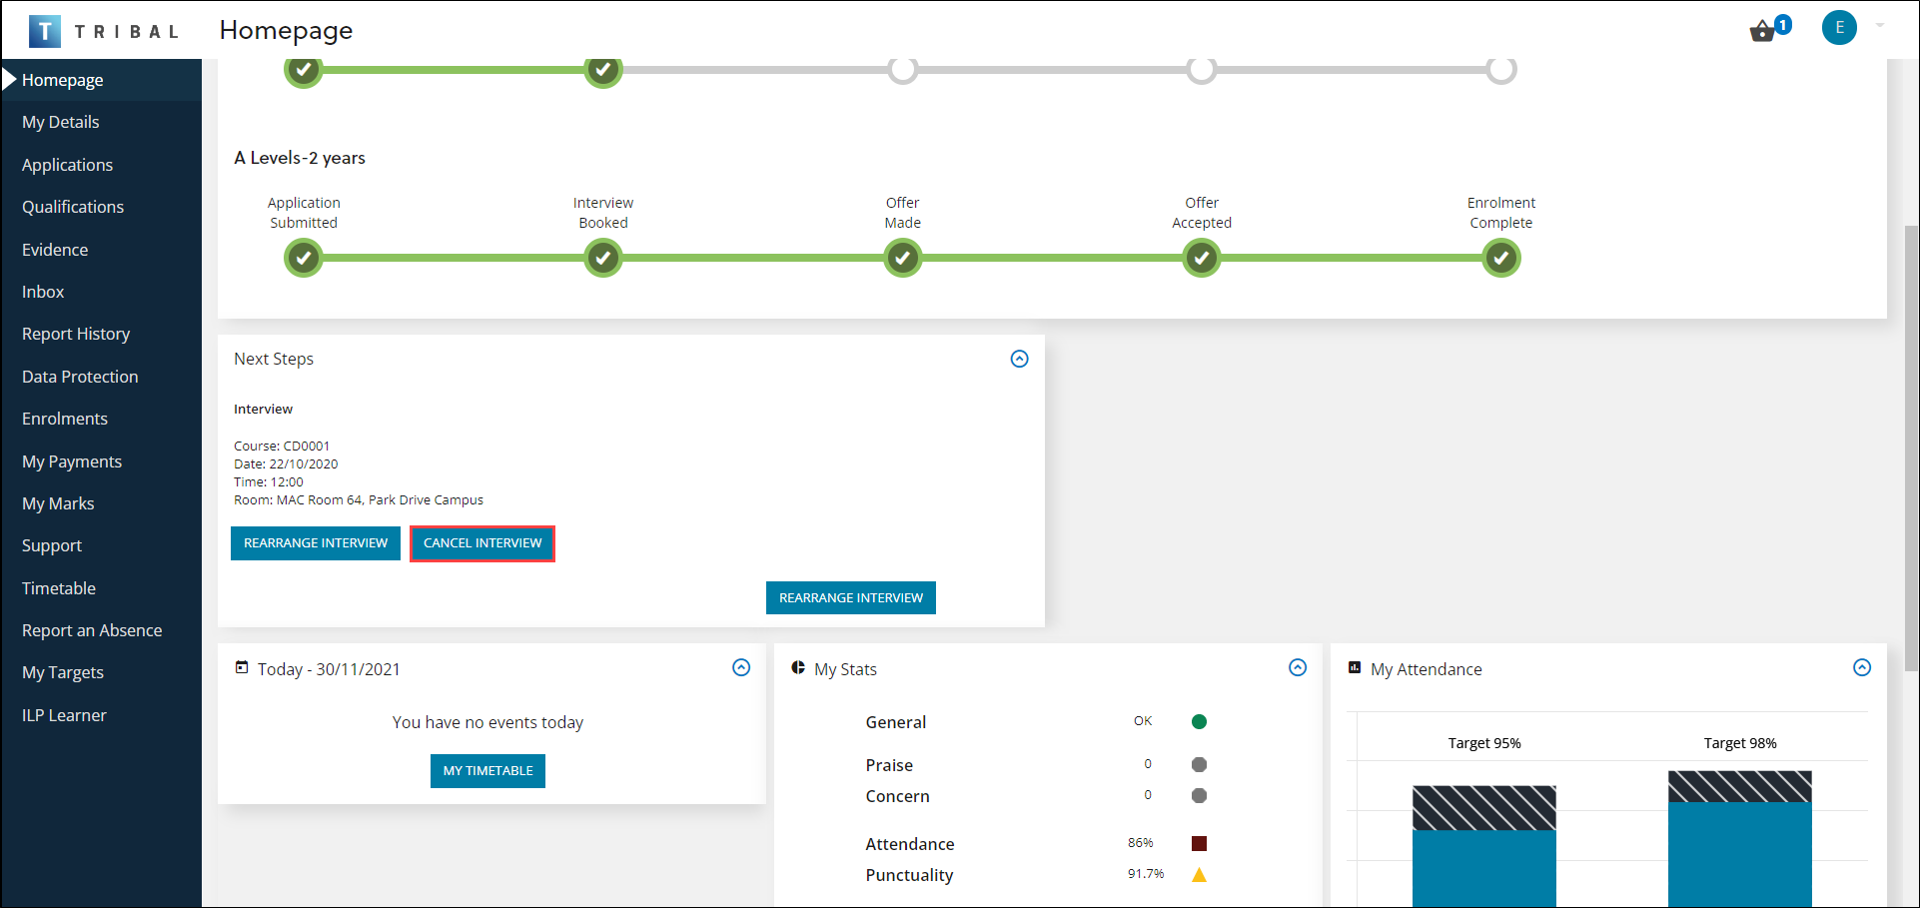Click the Cancel Interview button

[482, 543]
